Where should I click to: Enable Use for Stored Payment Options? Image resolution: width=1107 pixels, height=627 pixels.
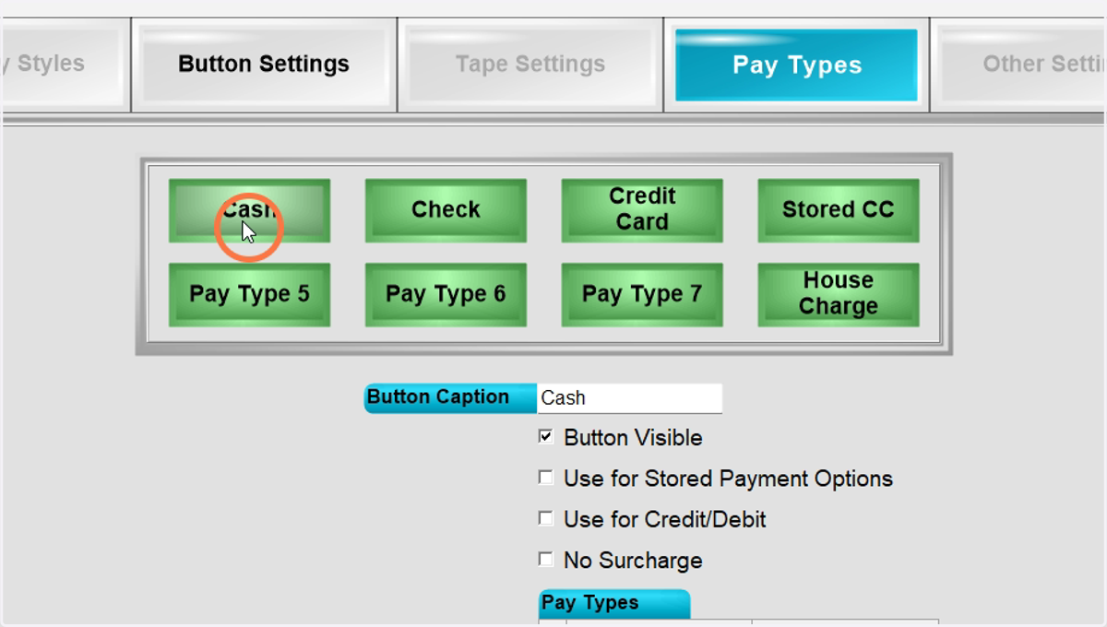point(546,478)
